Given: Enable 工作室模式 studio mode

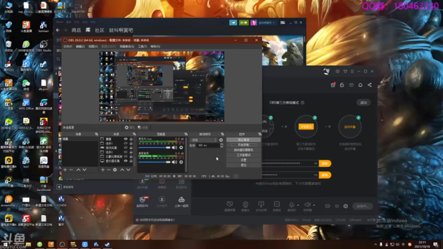Looking at the screenshot, I should pos(243,155).
